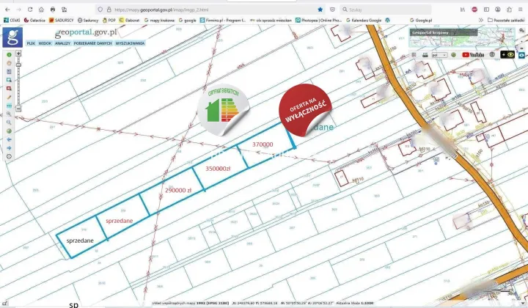Viewport: 528px width, 308px height.
Task: Click the map print icon in the right toolbar
Action: coord(425,55)
